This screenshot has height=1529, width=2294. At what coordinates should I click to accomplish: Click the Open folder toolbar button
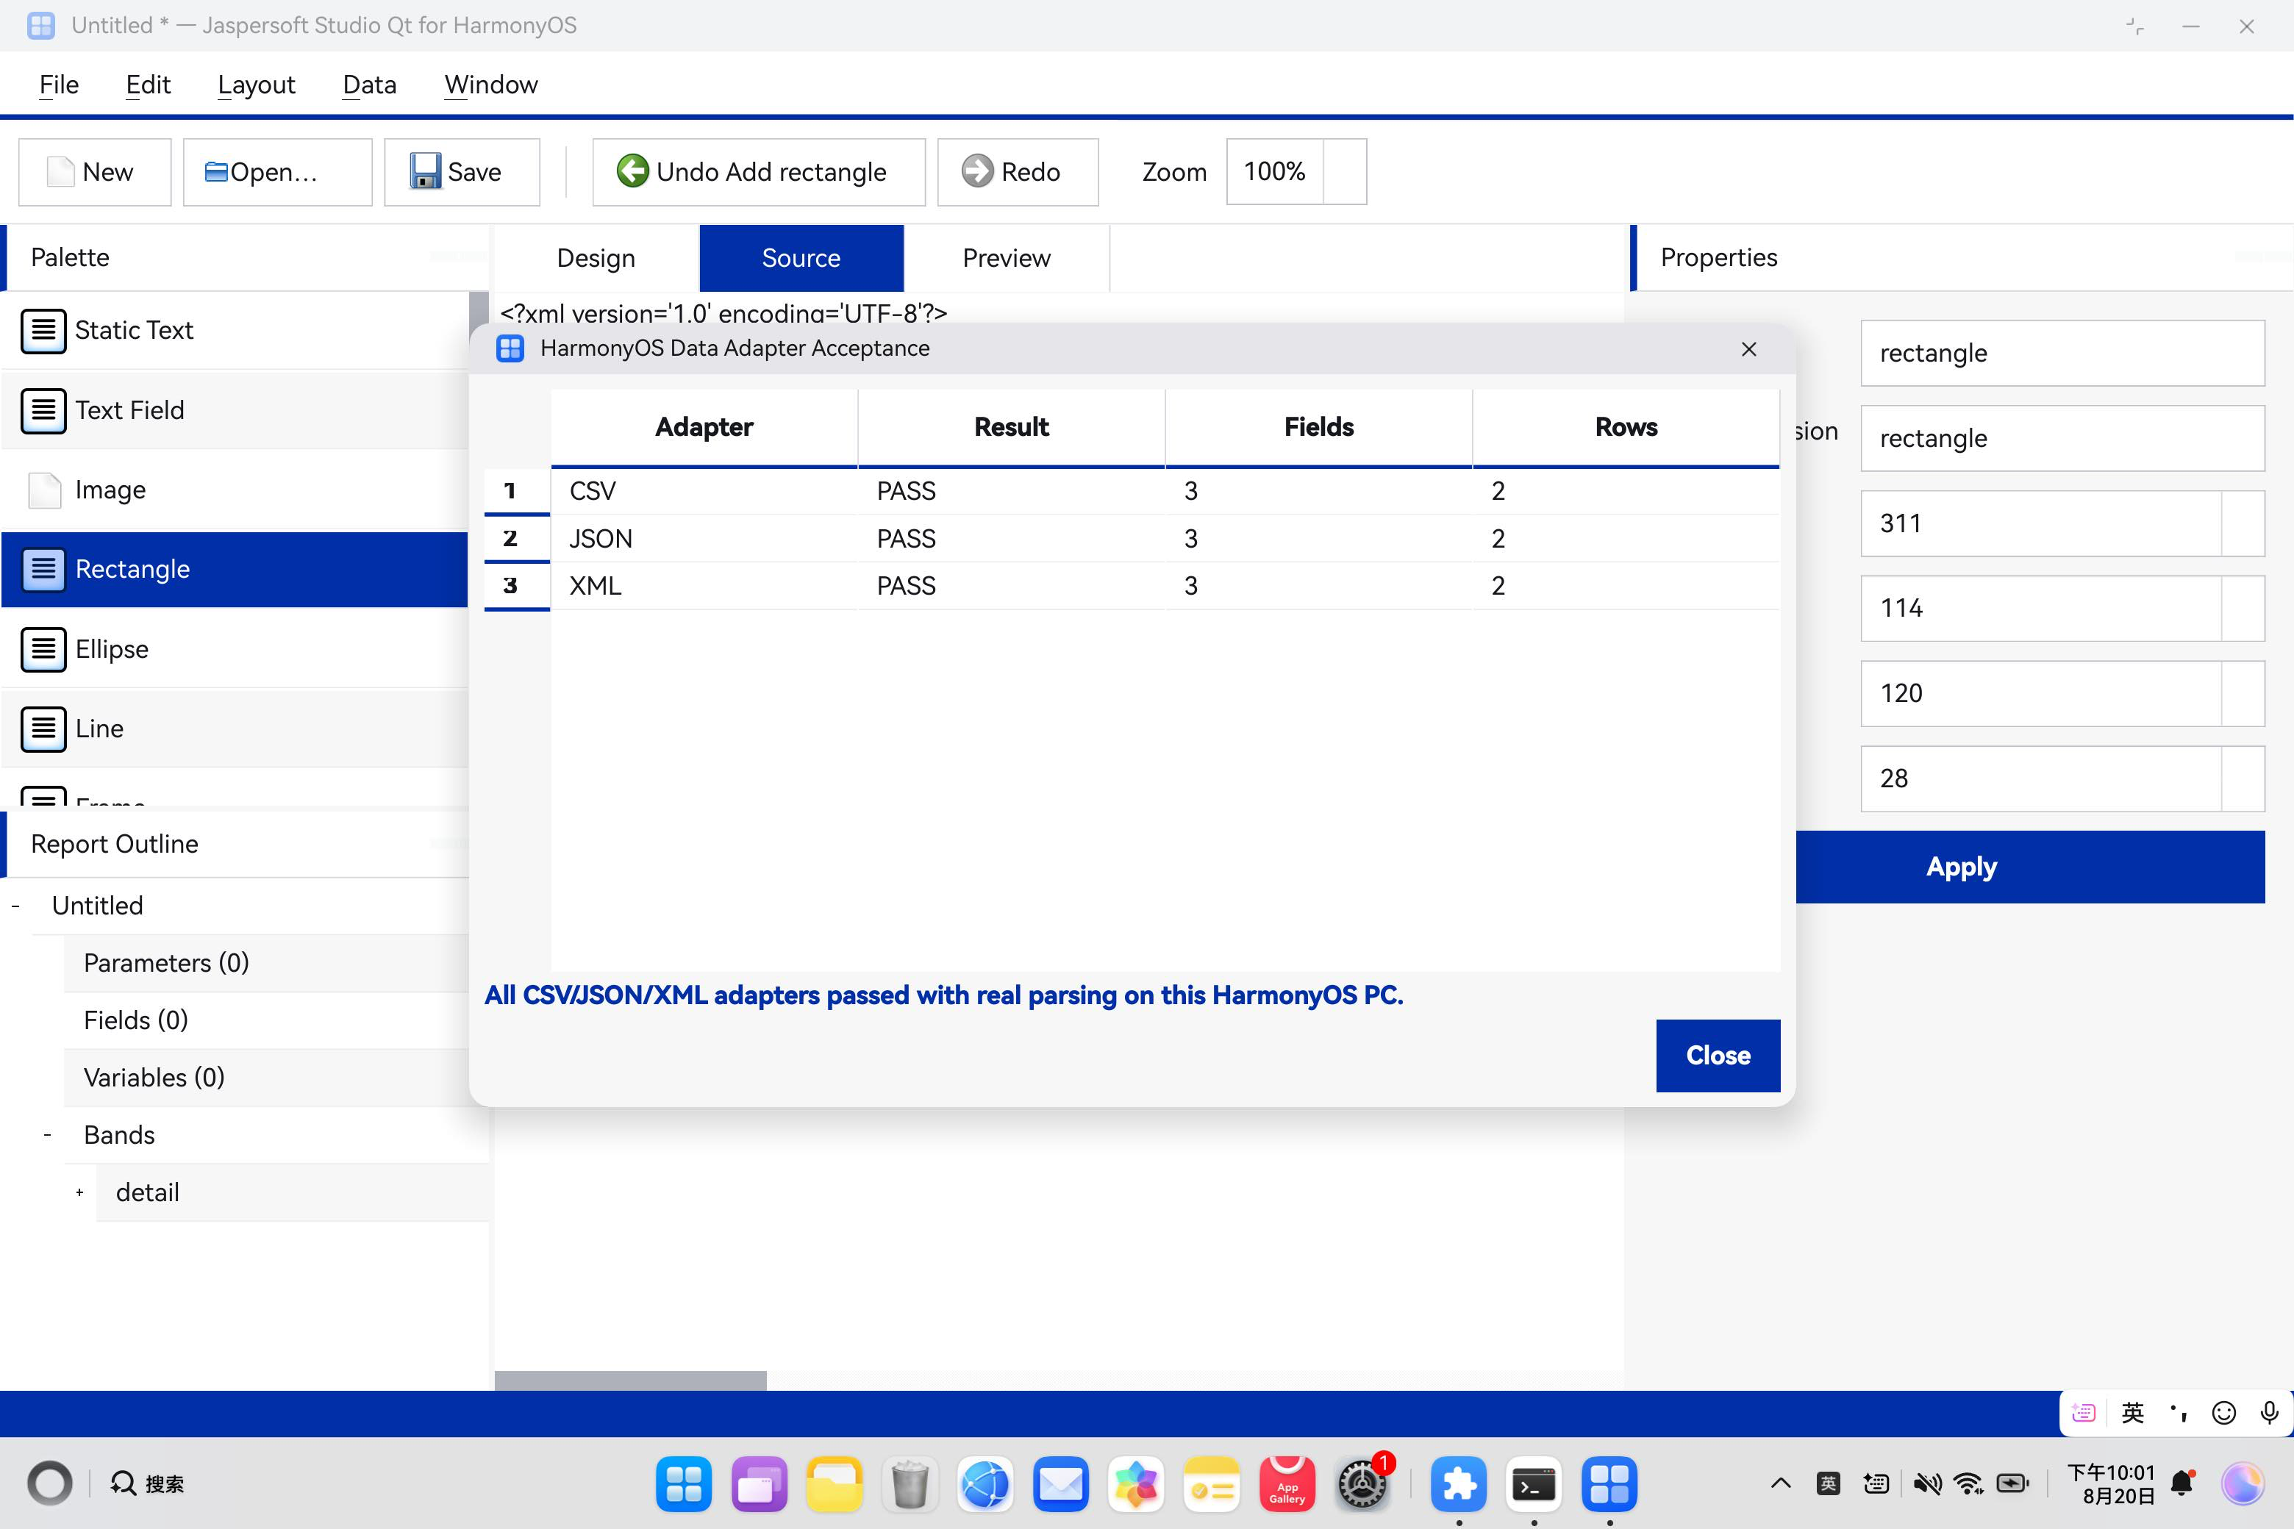(277, 171)
